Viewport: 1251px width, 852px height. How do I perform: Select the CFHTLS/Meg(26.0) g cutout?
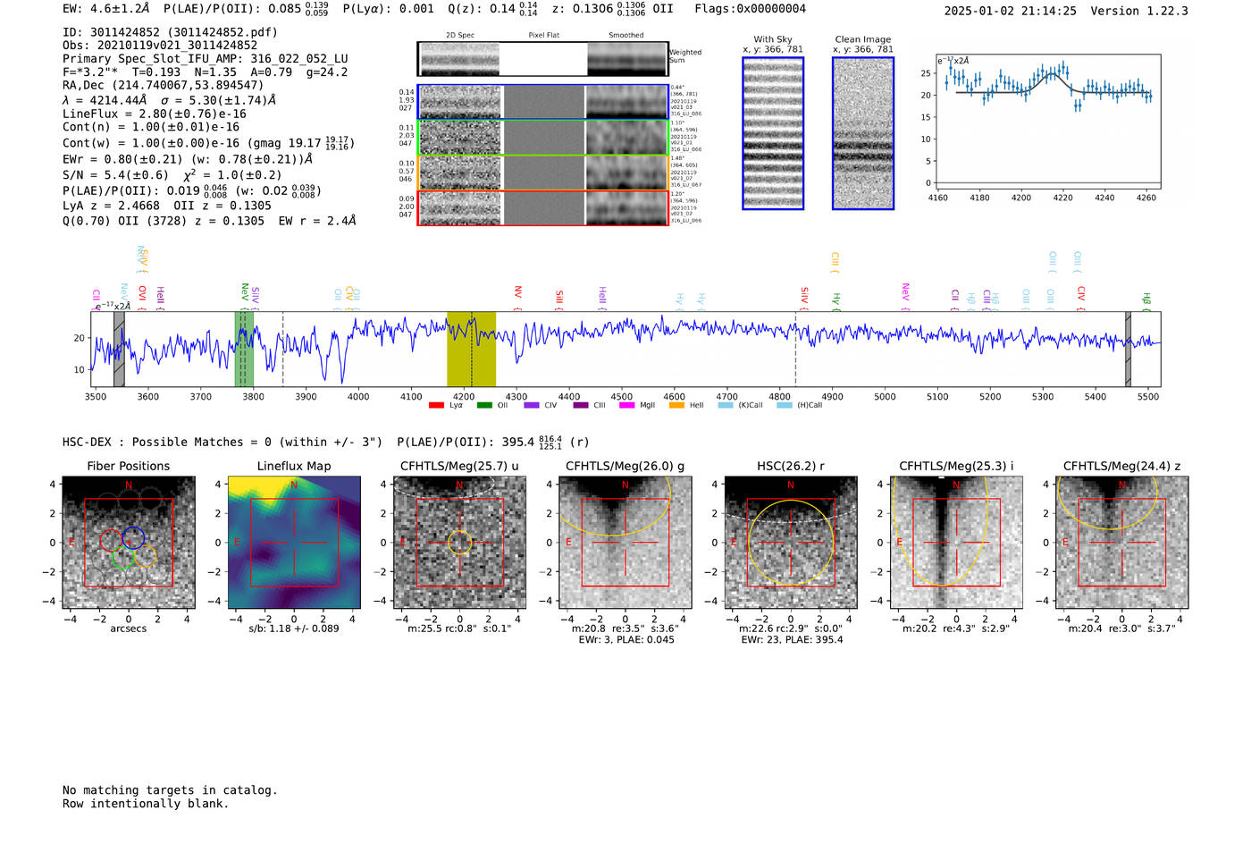click(x=625, y=543)
